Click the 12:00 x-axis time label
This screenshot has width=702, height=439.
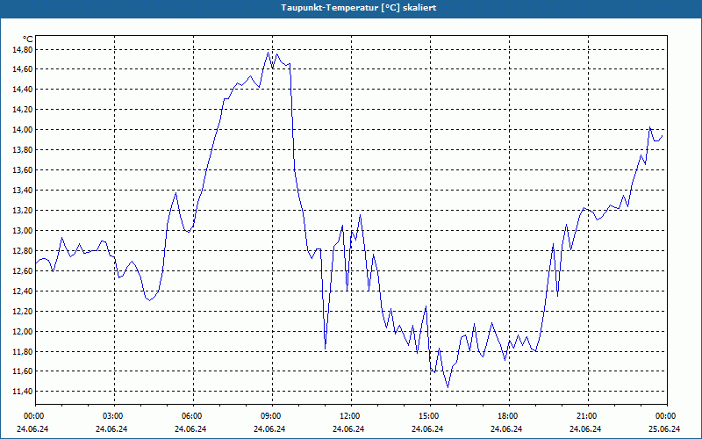click(x=349, y=416)
